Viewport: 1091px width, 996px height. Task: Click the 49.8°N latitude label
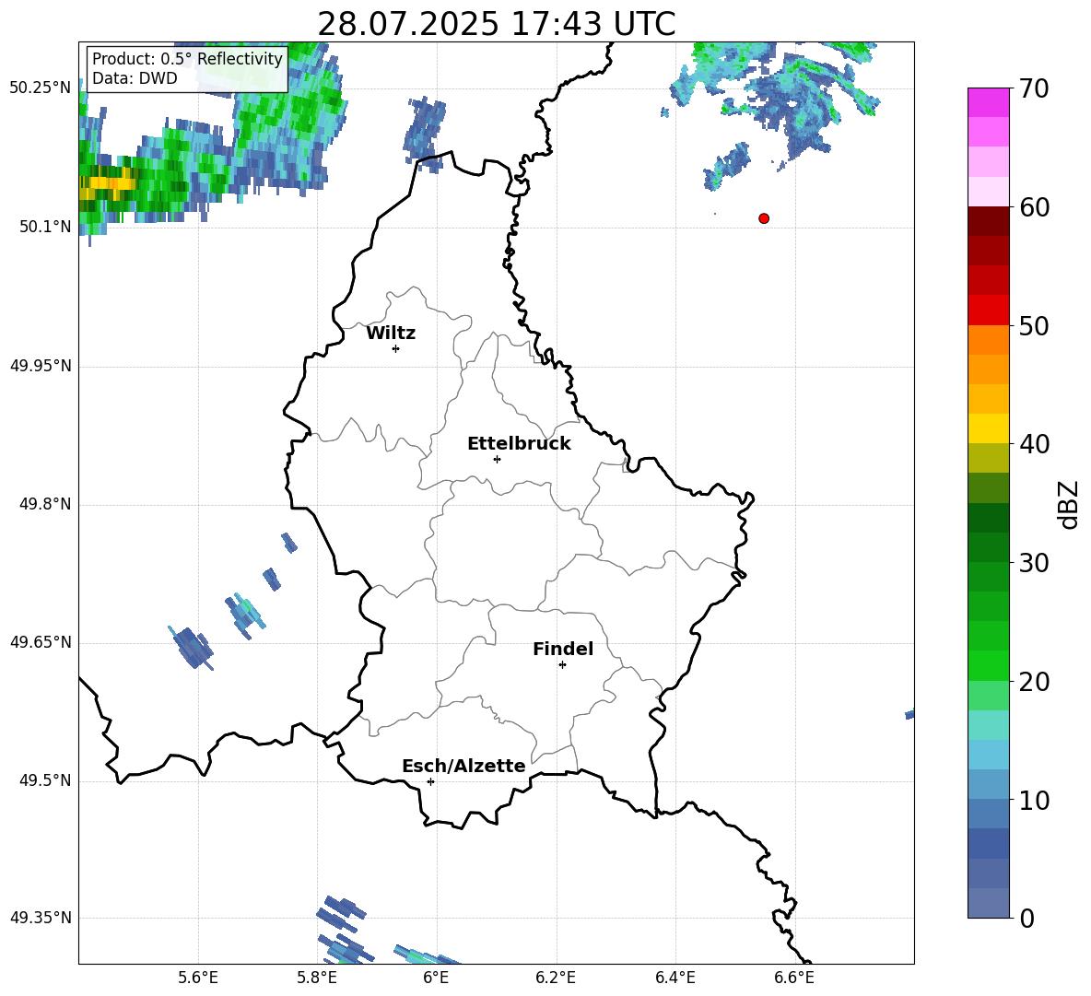click(45, 504)
